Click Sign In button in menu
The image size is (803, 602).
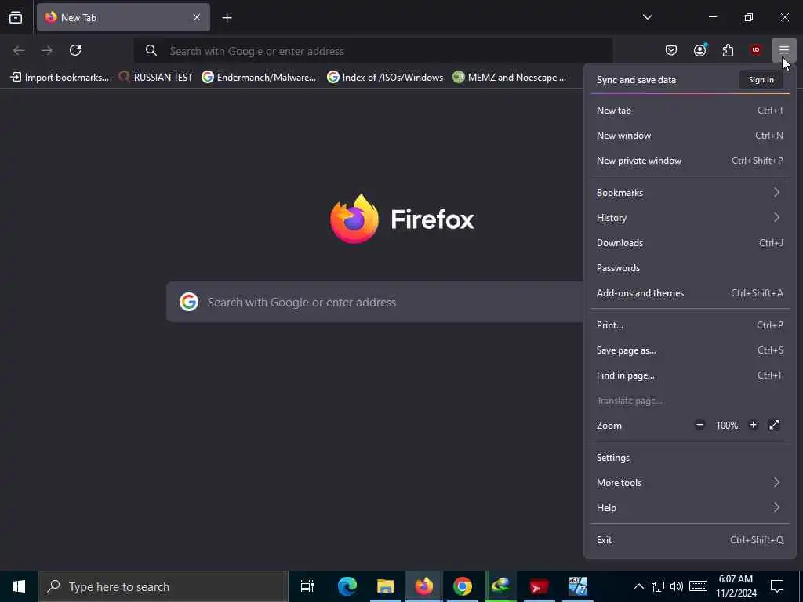click(x=761, y=80)
